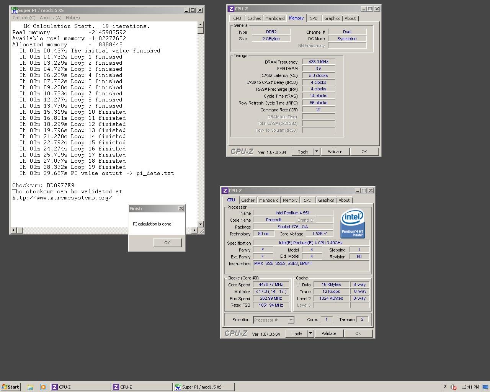Click Super PI vertical scrollbar up arrow
The height and width of the screenshot is (392, 490).
(201, 25)
